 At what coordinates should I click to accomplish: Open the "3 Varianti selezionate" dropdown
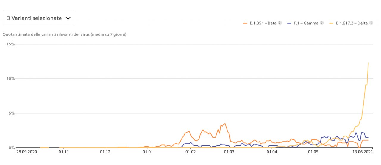pyautogui.click(x=38, y=18)
